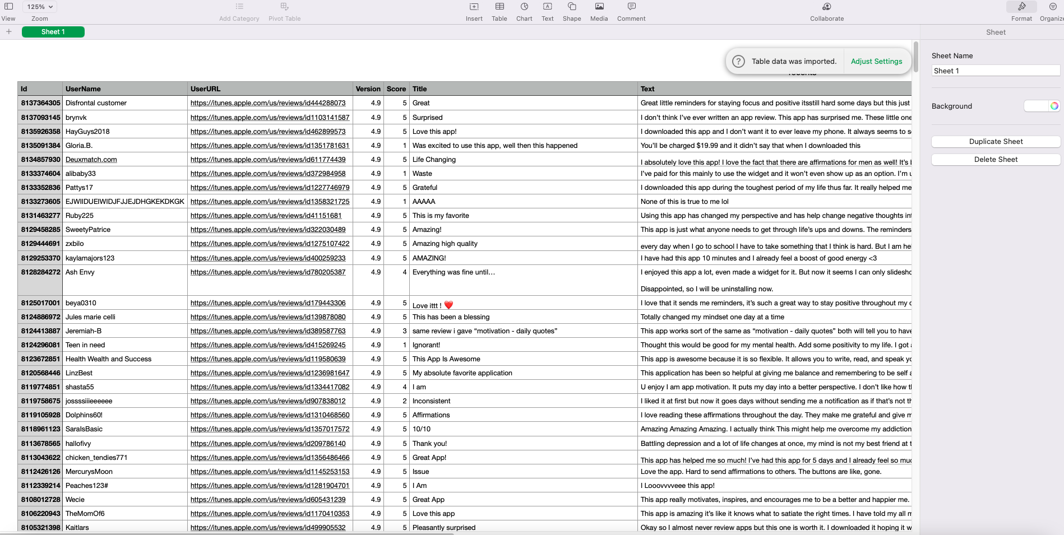Click the Adjust Settings button
The width and height of the screenshot is (1064, 535).
pyautogui.click(x=877, y=61)
